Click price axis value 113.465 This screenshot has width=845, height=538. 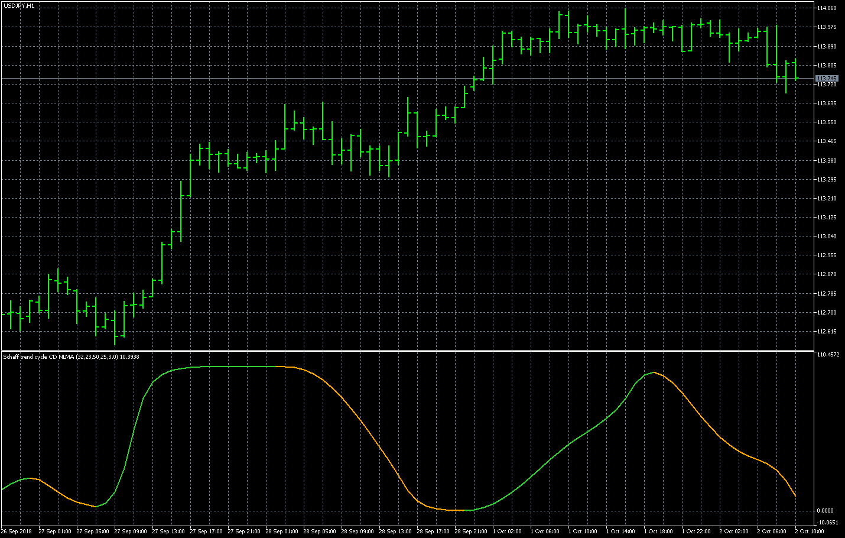827,141
